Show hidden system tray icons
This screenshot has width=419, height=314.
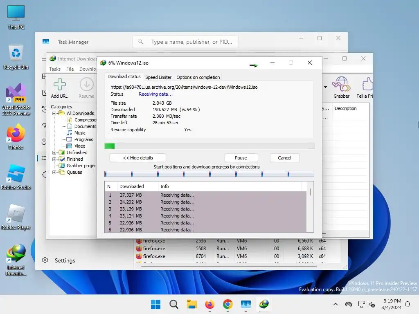(336, 304)
